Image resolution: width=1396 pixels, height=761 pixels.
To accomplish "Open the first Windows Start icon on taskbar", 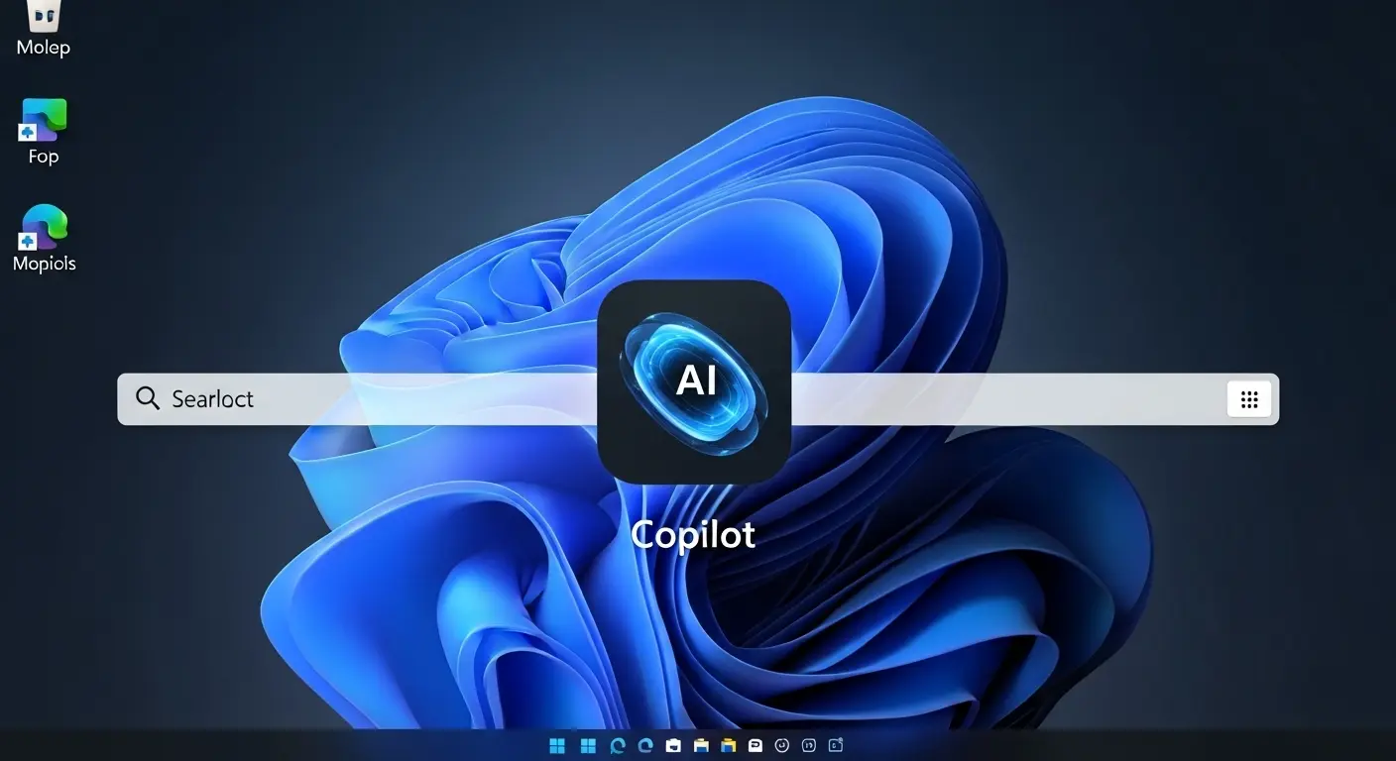I will (x=557, y=745).
